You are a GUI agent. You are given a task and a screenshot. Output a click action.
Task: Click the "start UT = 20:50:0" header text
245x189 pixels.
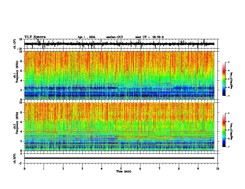tap(149, 37)
